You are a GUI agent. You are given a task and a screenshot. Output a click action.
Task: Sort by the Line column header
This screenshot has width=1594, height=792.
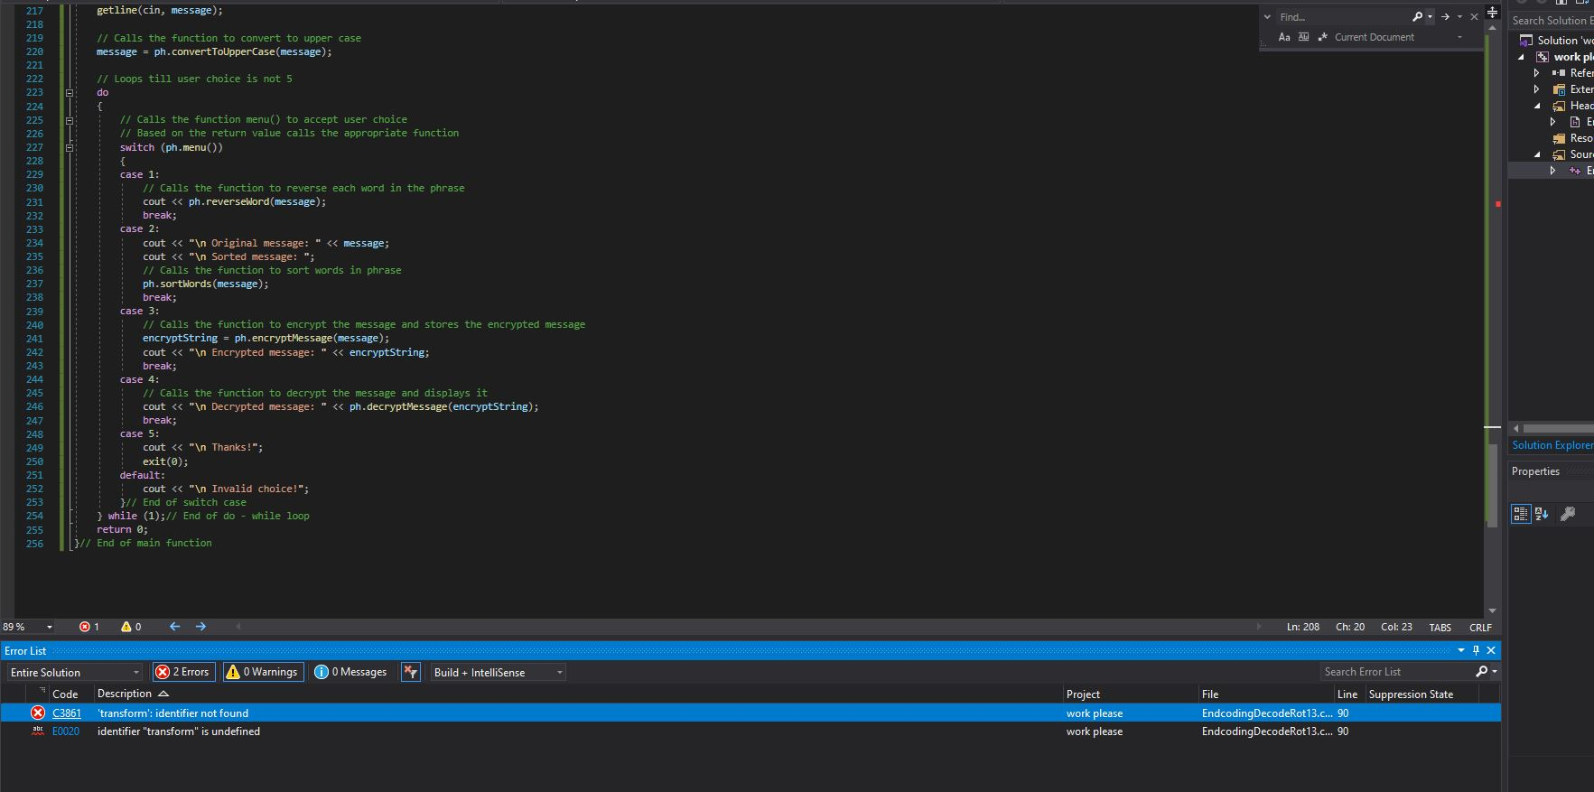[x=1347, y=694]
